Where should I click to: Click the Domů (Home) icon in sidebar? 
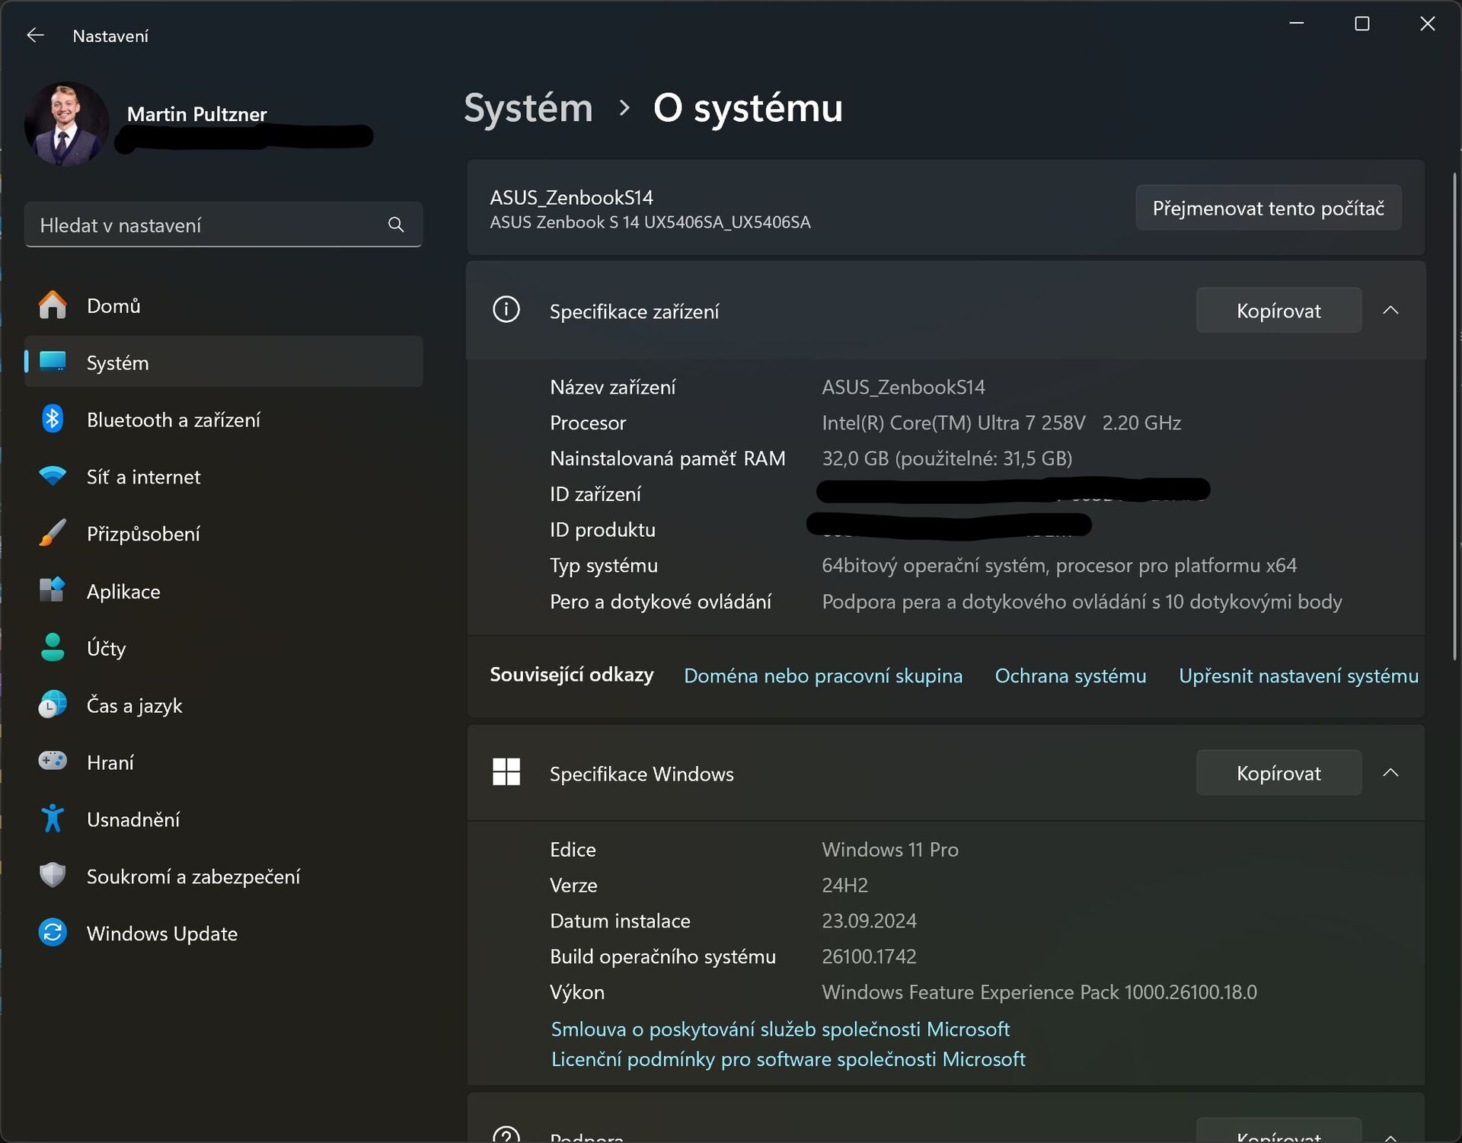tap(51, 305)
